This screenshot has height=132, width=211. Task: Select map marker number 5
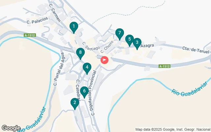130,40
